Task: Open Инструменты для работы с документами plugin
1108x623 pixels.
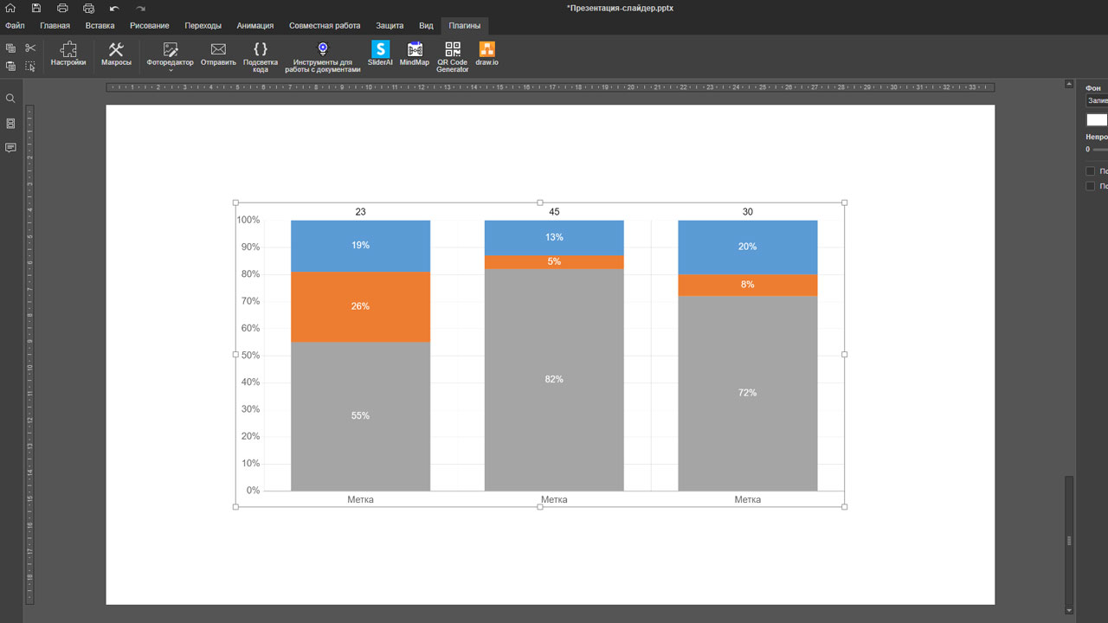Action: point(323,57)
